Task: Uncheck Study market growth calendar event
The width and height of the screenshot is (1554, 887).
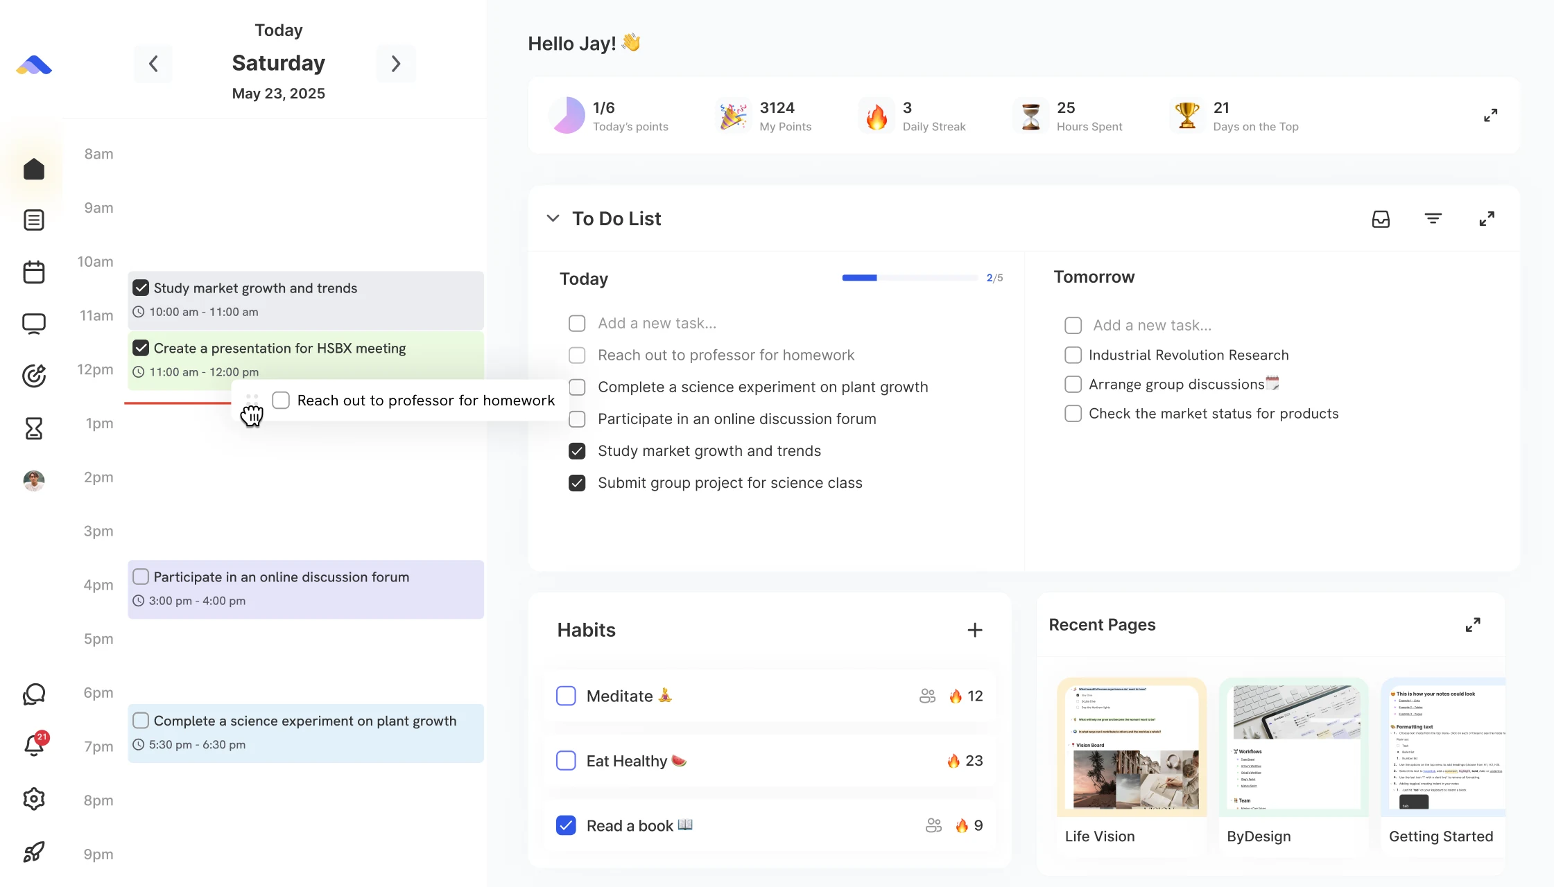Action: click(141, 288)
